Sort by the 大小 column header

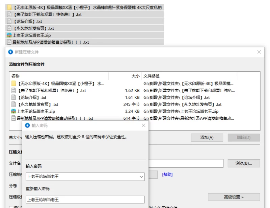[136, 76]
